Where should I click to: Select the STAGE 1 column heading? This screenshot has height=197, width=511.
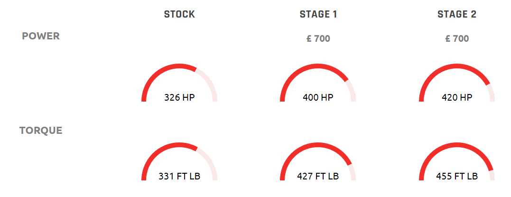pyautogui.click(x=318, y=14)
